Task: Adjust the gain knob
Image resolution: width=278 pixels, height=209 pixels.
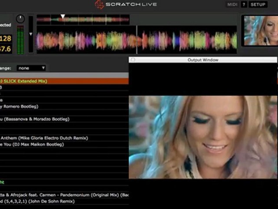Action: [20, 19]
